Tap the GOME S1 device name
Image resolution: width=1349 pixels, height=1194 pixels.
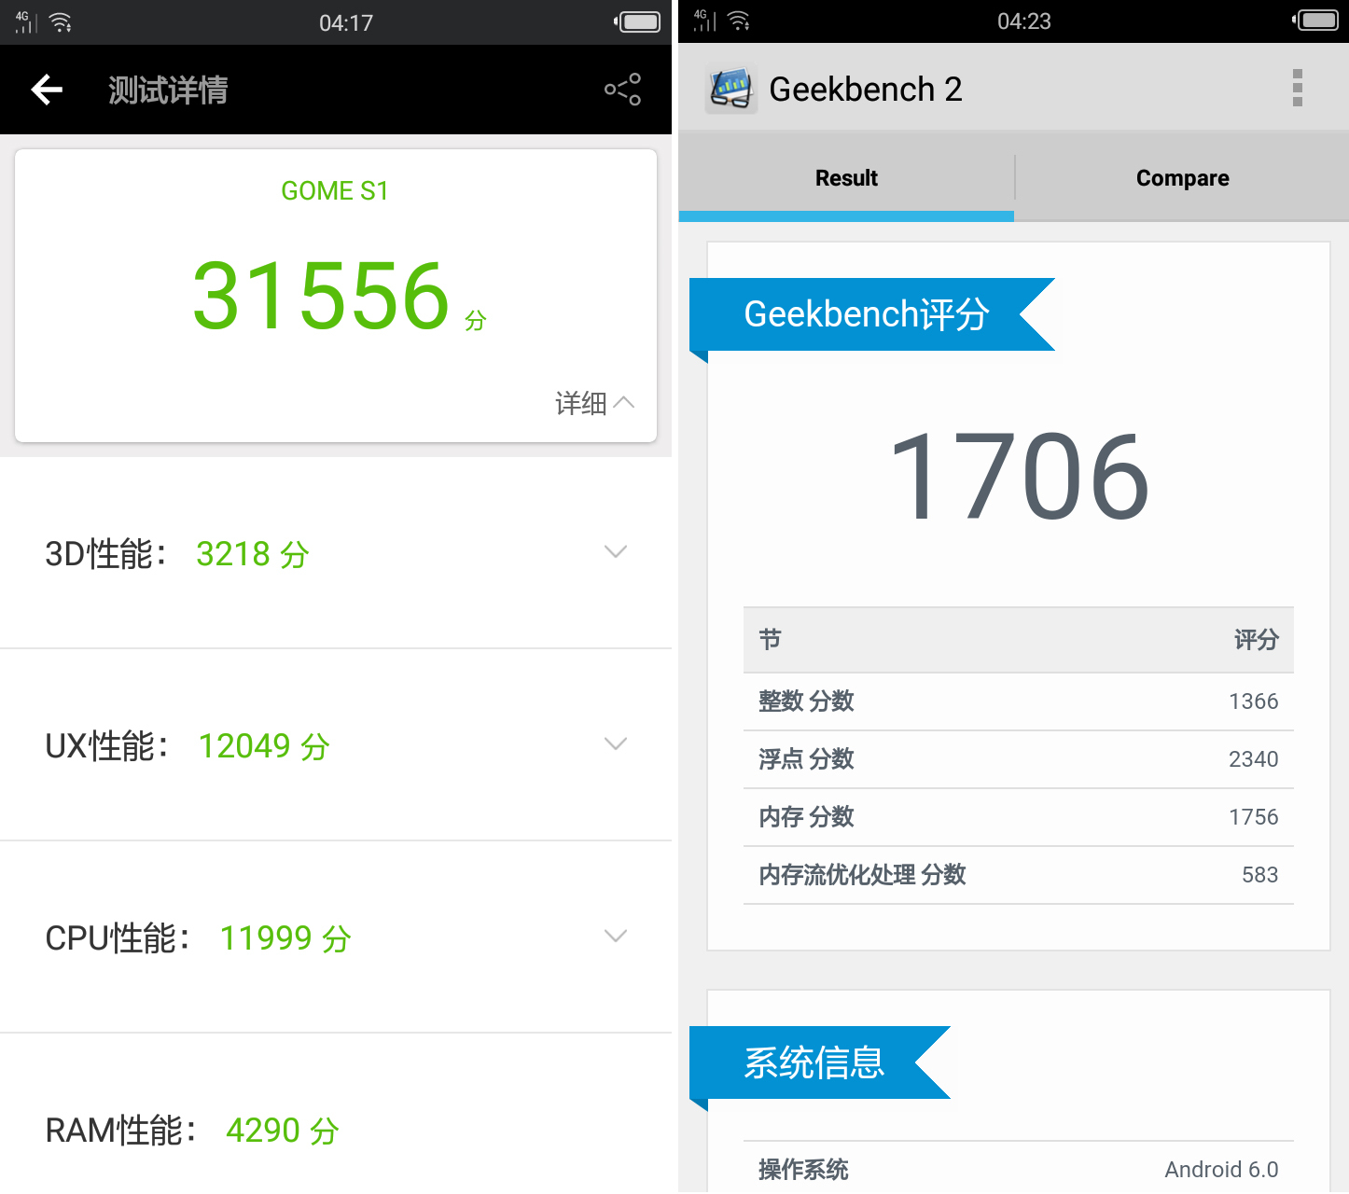[335, 189]
